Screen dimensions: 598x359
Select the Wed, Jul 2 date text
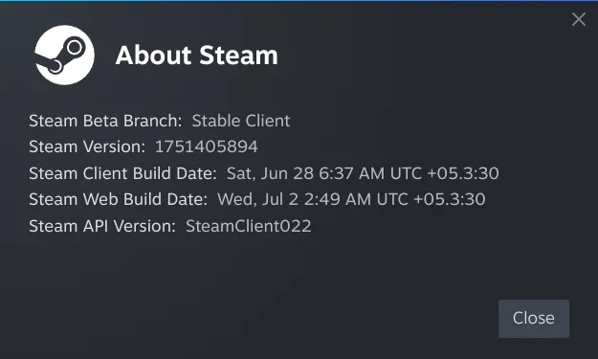(257, 199)
